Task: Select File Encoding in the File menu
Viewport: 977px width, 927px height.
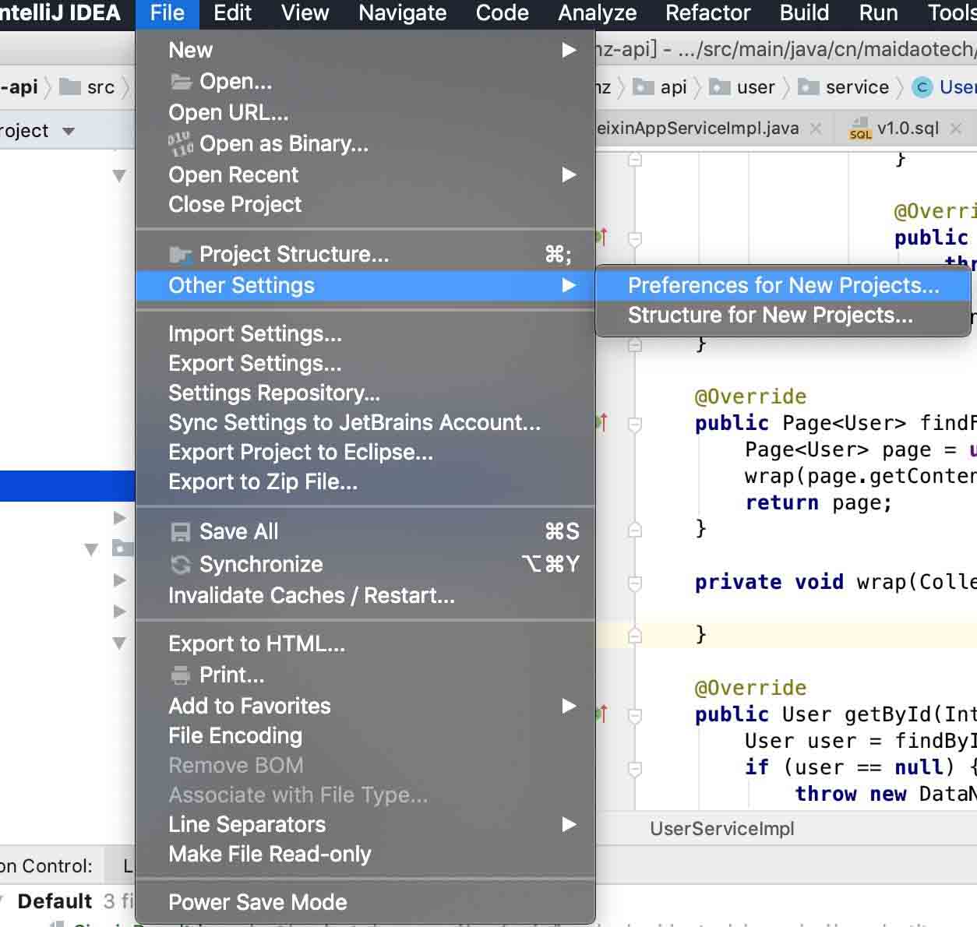Action: (x=365, y=735)
